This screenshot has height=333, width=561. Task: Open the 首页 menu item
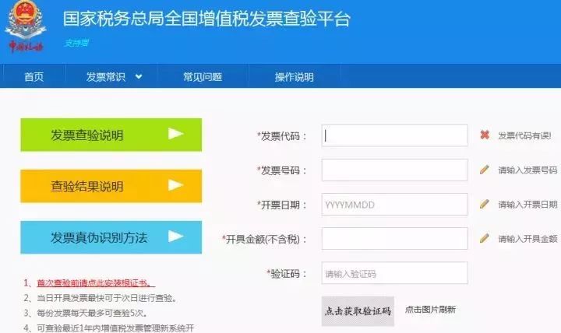pyautogui.click(x=34, y=77)
